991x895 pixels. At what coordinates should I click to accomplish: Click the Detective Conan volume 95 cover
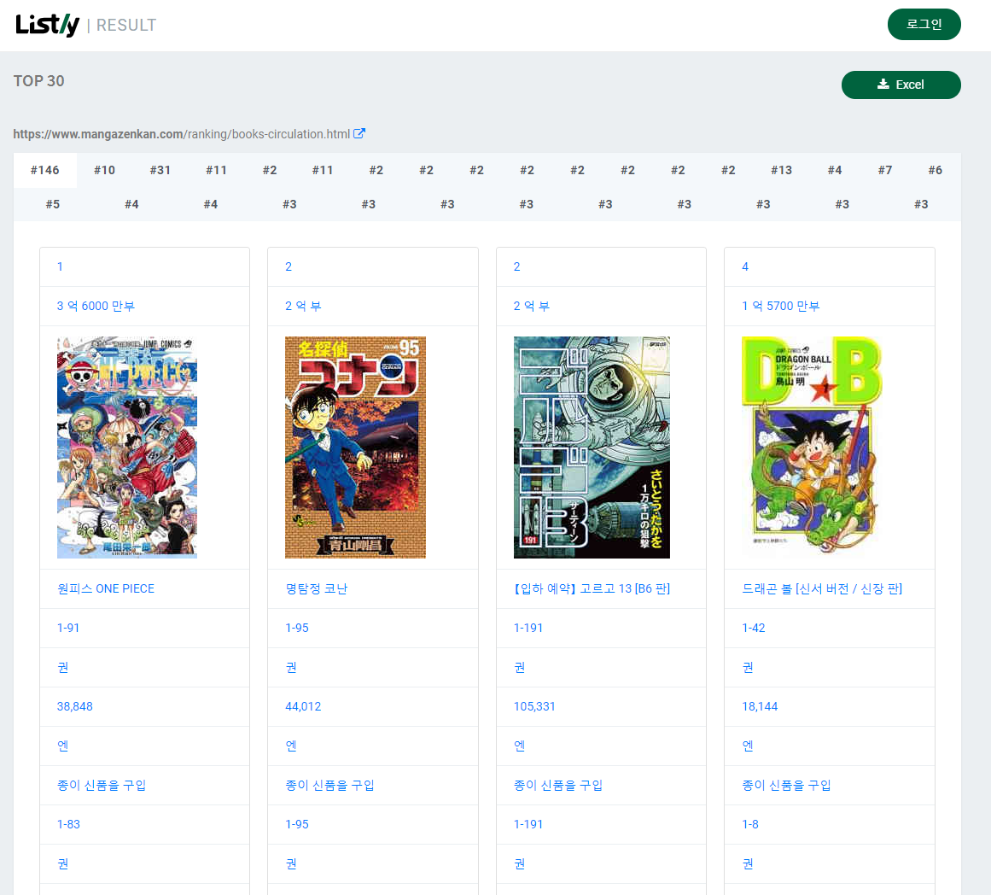(355, 447)
